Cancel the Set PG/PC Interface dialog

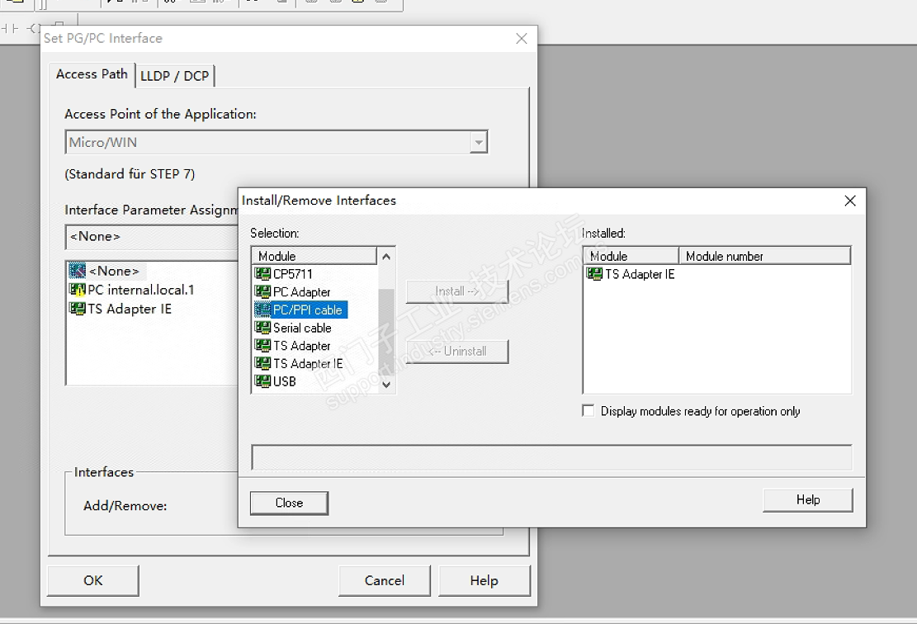385,580
